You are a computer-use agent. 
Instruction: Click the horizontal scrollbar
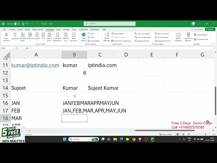tap(165, 130)
